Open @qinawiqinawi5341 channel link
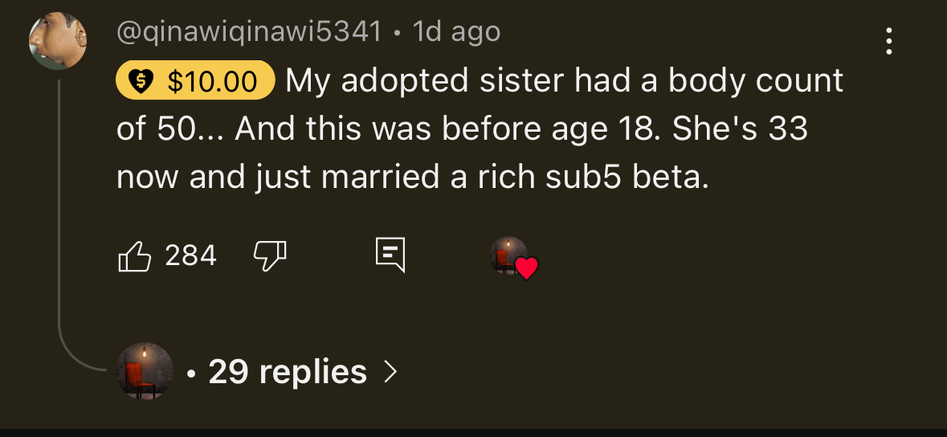The height and width of the screenshot is (437, 947). coord(250,31)
